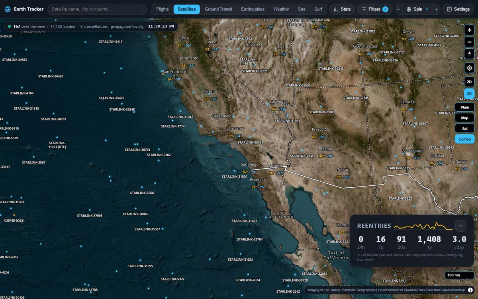The height and width of the screenshot is (299, 478).
Task: Click the Earth Tracker globe logo
Action: [8, 9]
